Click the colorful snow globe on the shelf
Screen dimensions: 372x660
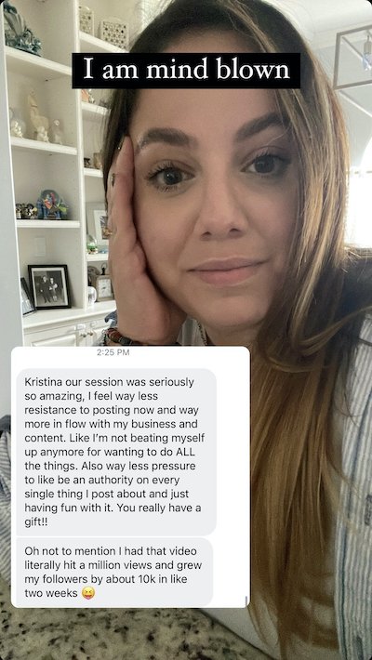click(x=51, y=205)
